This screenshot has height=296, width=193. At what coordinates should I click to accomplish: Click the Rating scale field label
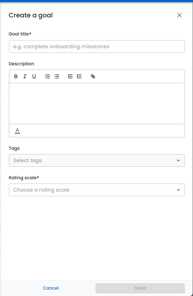pyautogui.click(x=24, y=178)
